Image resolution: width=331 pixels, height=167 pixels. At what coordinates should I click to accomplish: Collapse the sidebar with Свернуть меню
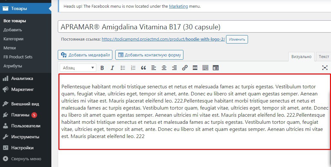coord(26,159)
